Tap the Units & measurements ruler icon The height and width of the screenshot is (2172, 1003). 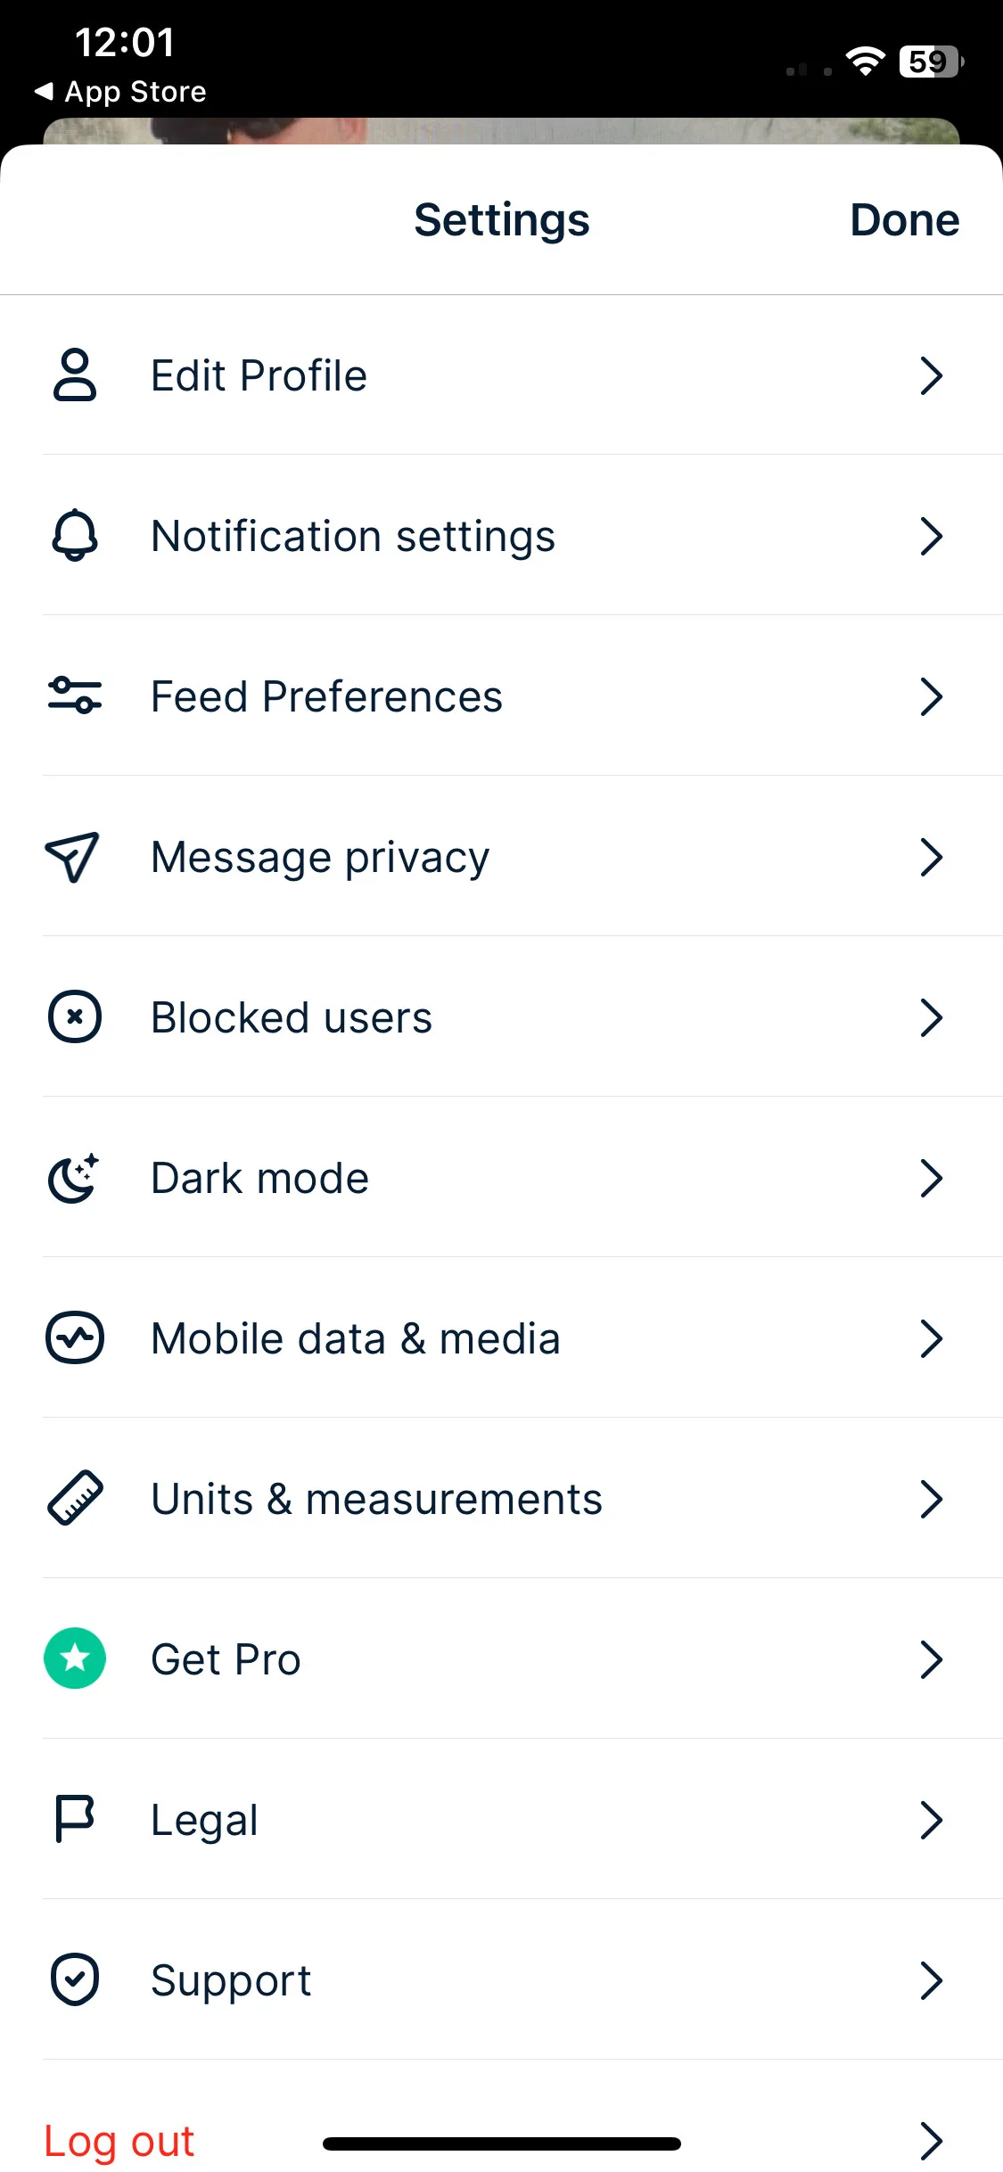click(x=75, y=1498)
